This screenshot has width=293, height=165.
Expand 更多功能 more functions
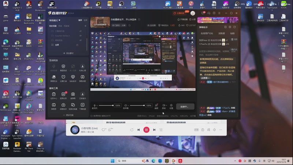coord(68,115)
